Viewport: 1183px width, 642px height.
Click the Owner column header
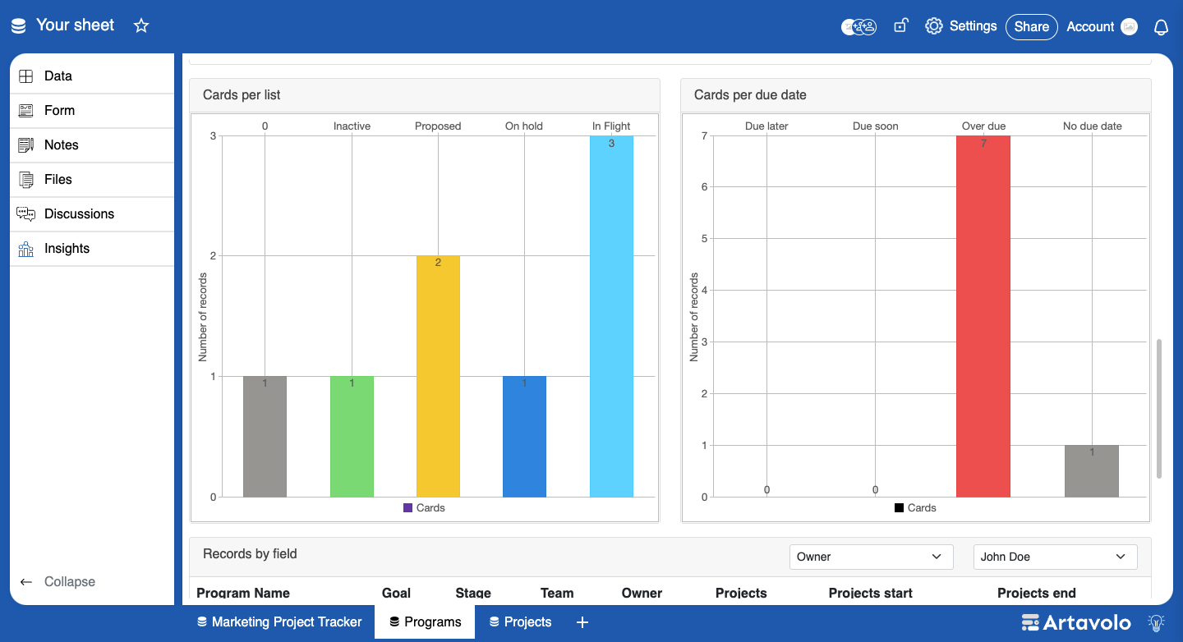[x=642, y=593]
